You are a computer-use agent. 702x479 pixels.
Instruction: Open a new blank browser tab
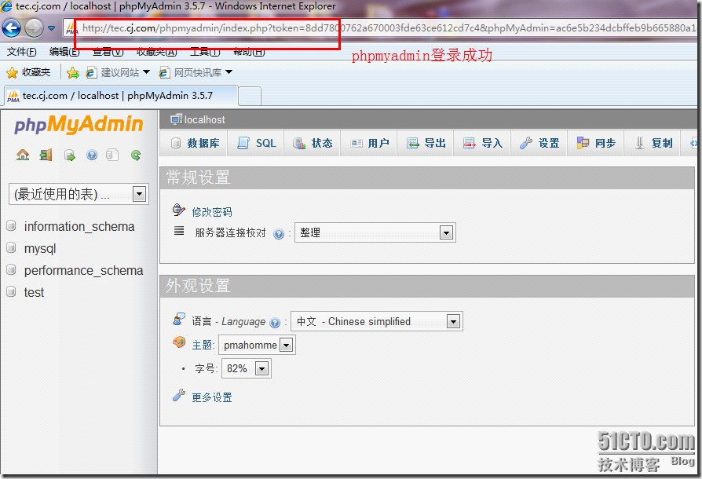coord(250,97)
